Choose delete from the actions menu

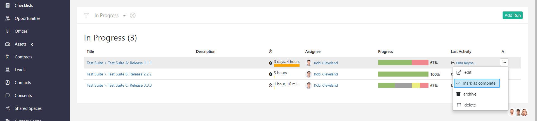470,105
